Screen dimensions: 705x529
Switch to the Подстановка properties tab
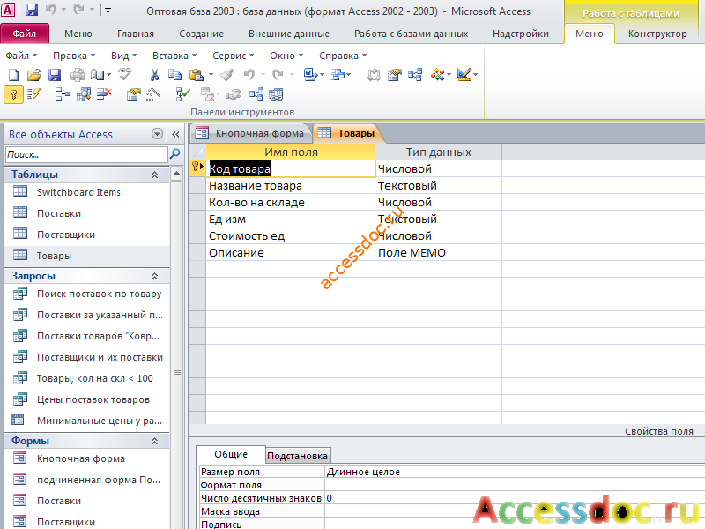tap(297, 456)
